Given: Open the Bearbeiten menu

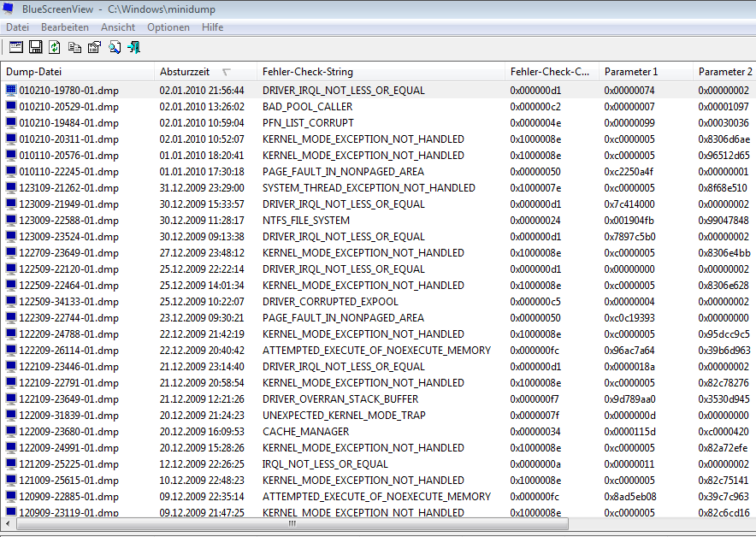Looking at the screenshot, I should coord(65,27).
